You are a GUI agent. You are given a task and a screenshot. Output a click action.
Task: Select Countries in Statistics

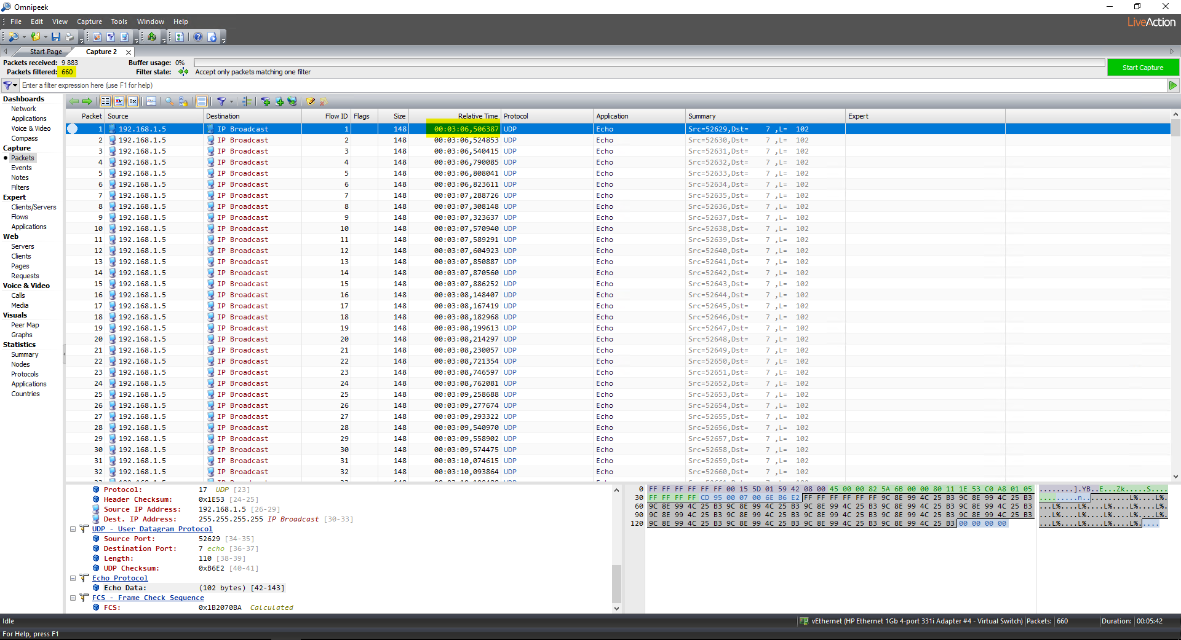pyautogui.click(x=25, y=394)
